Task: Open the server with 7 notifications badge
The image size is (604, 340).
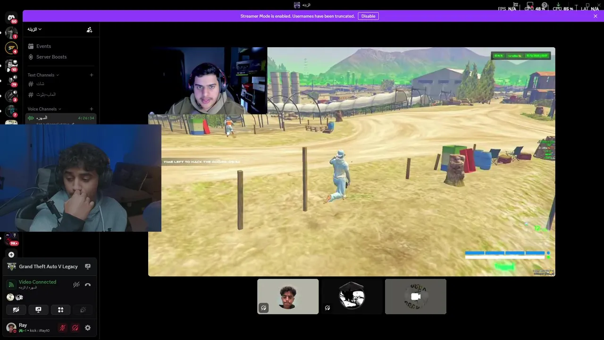Action: point(11,111)
